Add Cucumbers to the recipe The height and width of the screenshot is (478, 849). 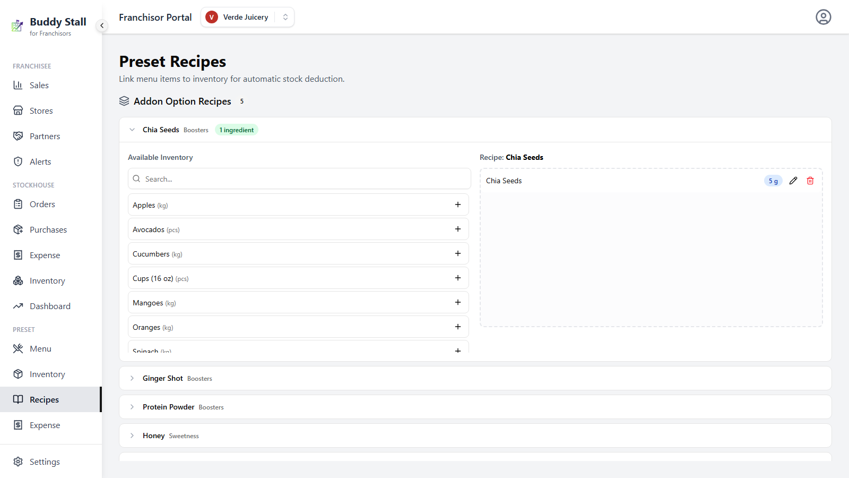[x=458, y=253]
